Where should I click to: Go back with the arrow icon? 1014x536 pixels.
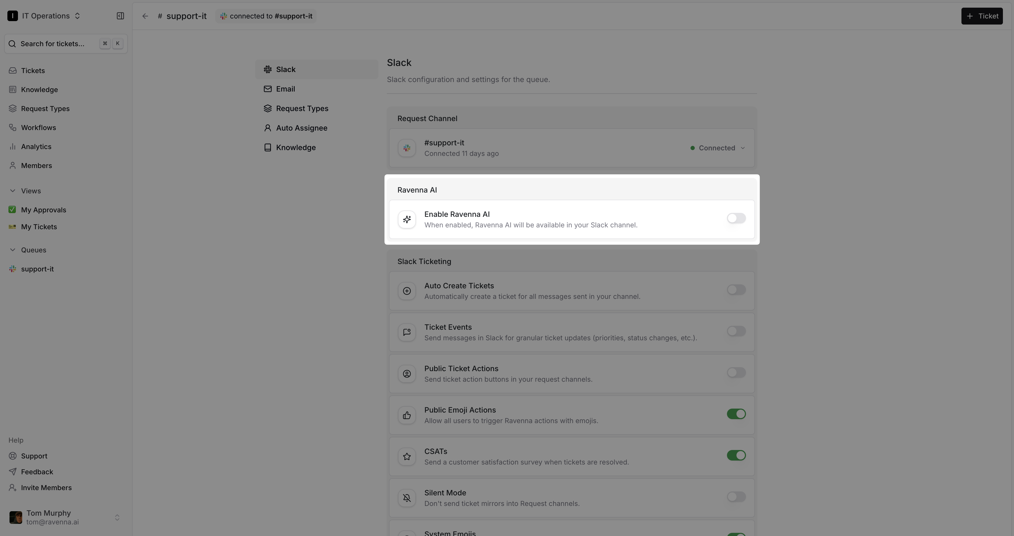coord(145,16)
